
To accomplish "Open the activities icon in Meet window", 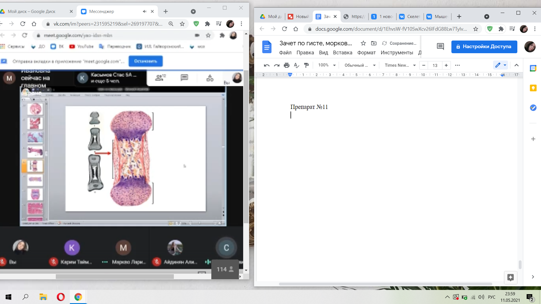I will coord(210,78).
